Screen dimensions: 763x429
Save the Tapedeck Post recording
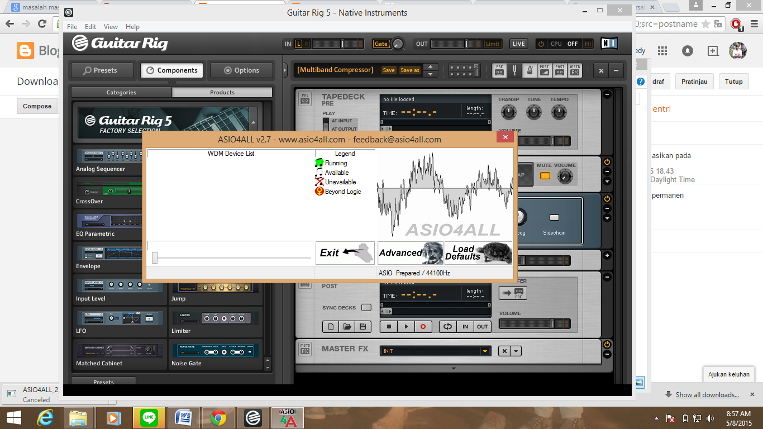click(x=362, y=326)
